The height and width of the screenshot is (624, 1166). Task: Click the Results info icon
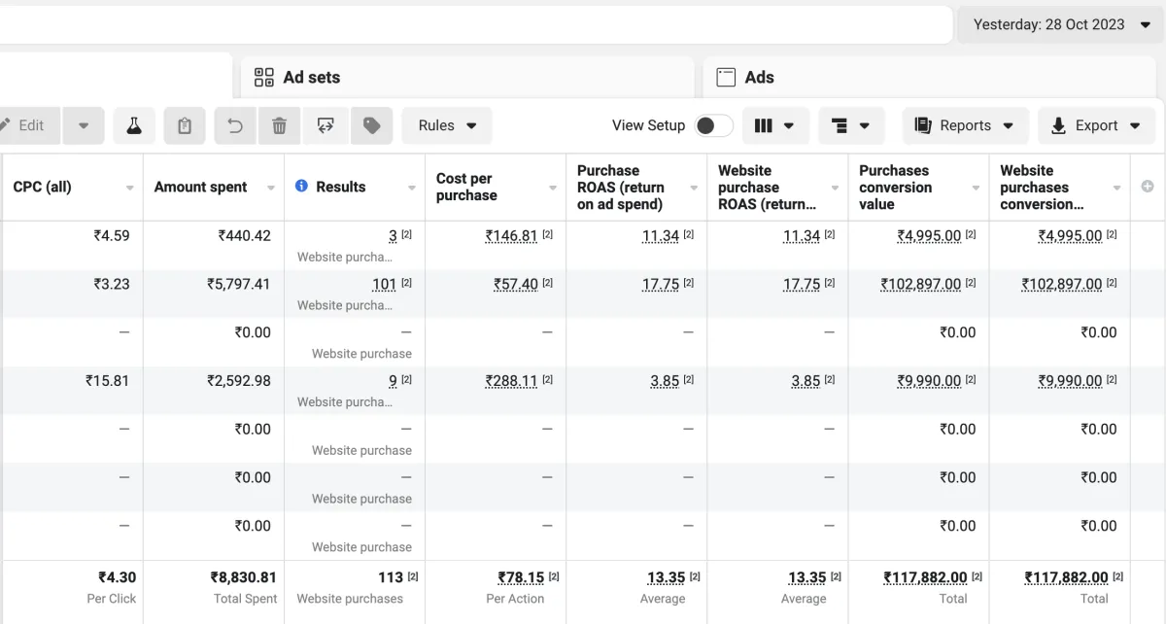pos(301,186)
